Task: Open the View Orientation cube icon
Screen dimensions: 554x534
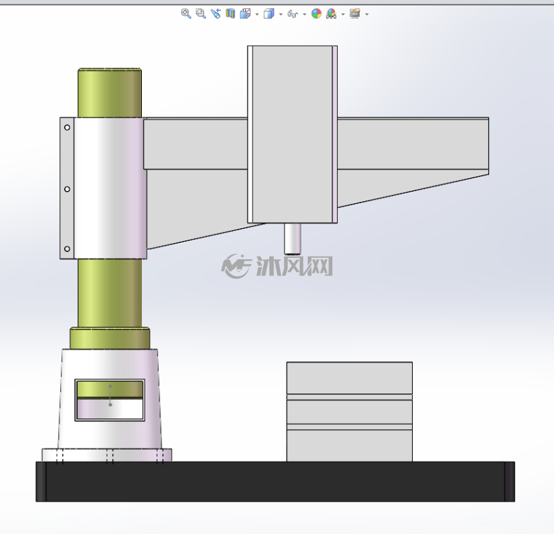Action: click(x=245, y=14)
